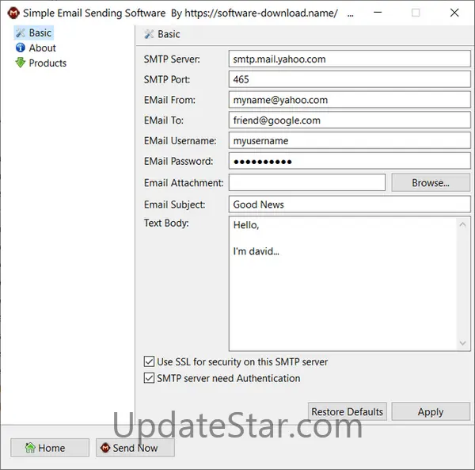Click the application logo in the title bar
The height and width of the screenshot is (470, 475).
click(x=13, y=13)
